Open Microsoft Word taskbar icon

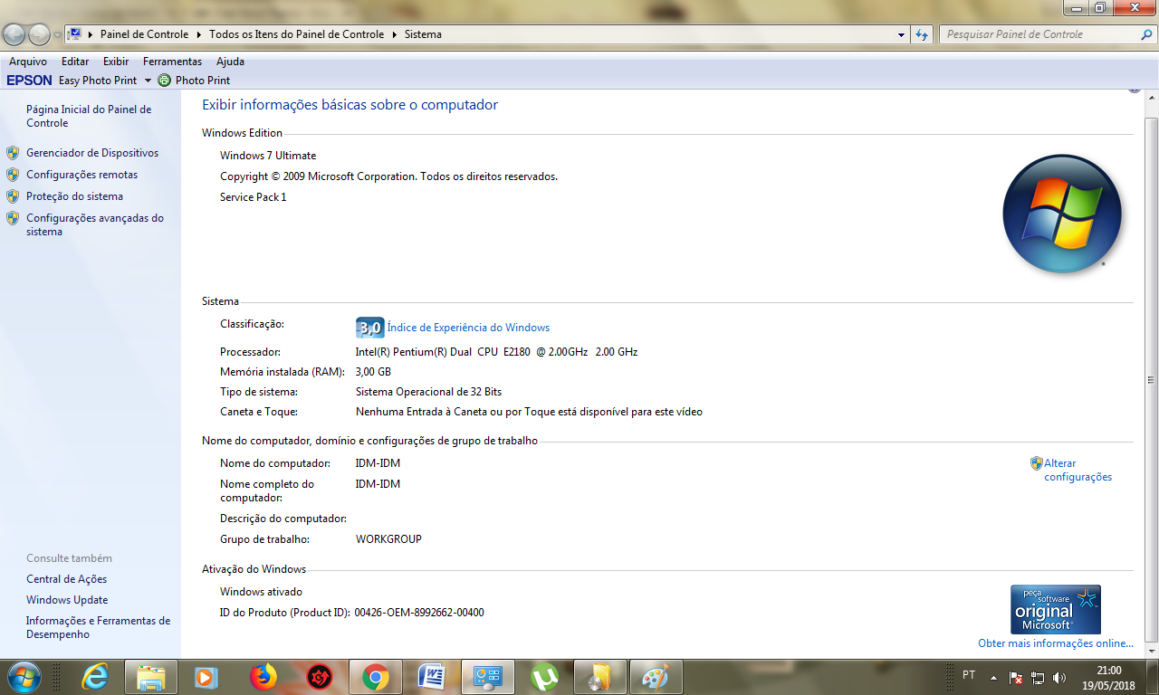(x=432, y=677)
